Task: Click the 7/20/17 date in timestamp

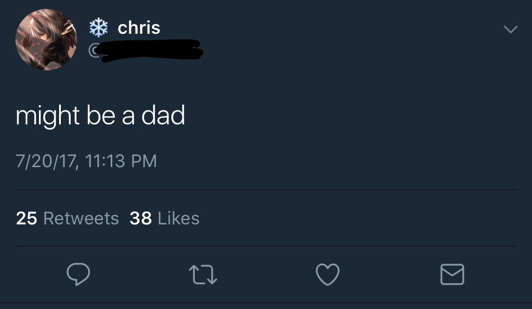Action: click(46, 161)
